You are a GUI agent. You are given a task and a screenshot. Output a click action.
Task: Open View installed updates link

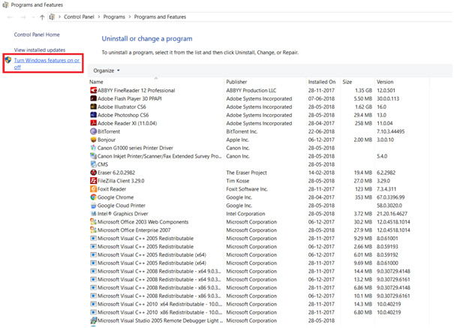[x=40, y=50]
